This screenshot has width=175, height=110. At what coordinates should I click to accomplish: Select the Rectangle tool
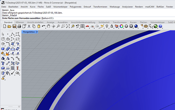pos(17,39)
